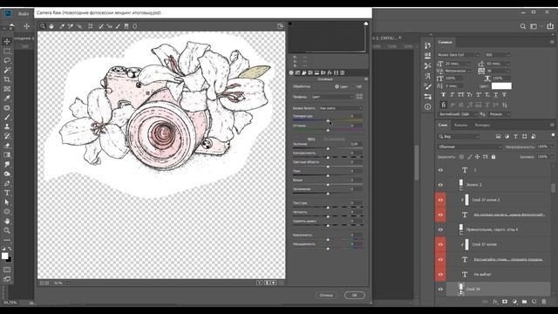
Task: Select the Zoom tool in Photoshop left toolbar
Action: tap(7, 230)
